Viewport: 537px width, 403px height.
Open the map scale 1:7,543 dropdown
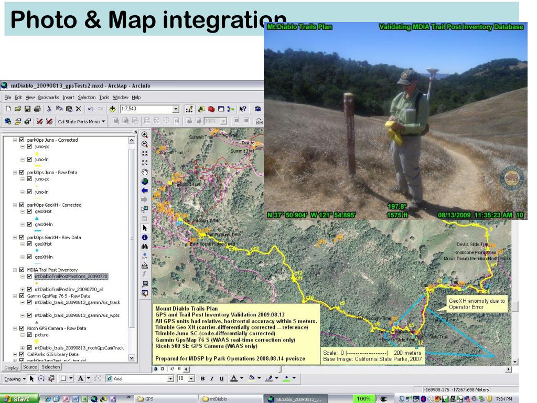[x=176, y=109]
